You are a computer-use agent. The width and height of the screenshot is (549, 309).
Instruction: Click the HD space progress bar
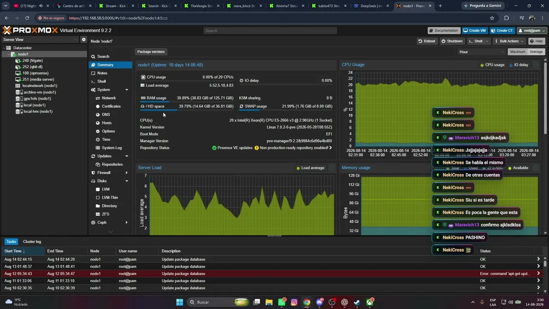tap(187, 110)
